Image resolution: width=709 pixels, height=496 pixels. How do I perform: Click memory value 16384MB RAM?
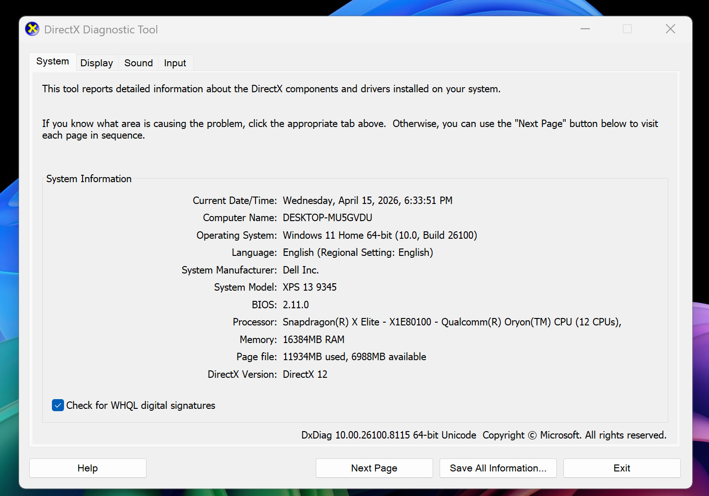pyautogui.click(x=313, y=339)
